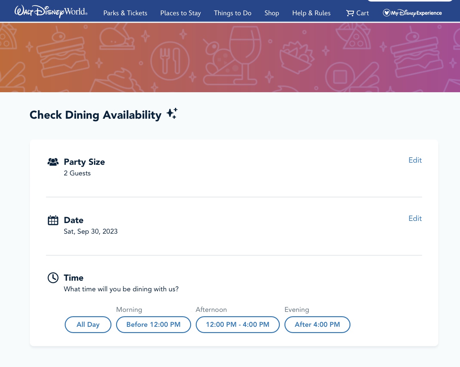Open the shopping Cart
Viewport: 460px width, 367px height.
tap(357, 13)
